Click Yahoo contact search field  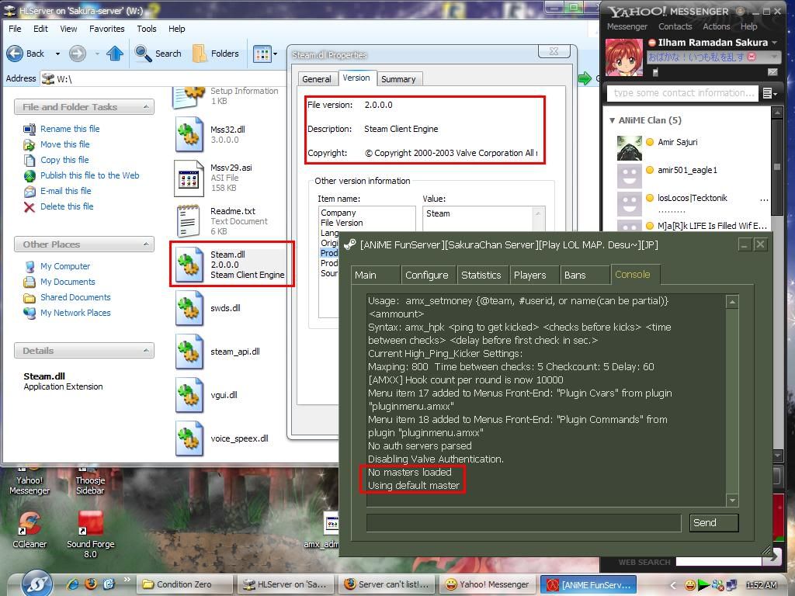pos(682,93)
